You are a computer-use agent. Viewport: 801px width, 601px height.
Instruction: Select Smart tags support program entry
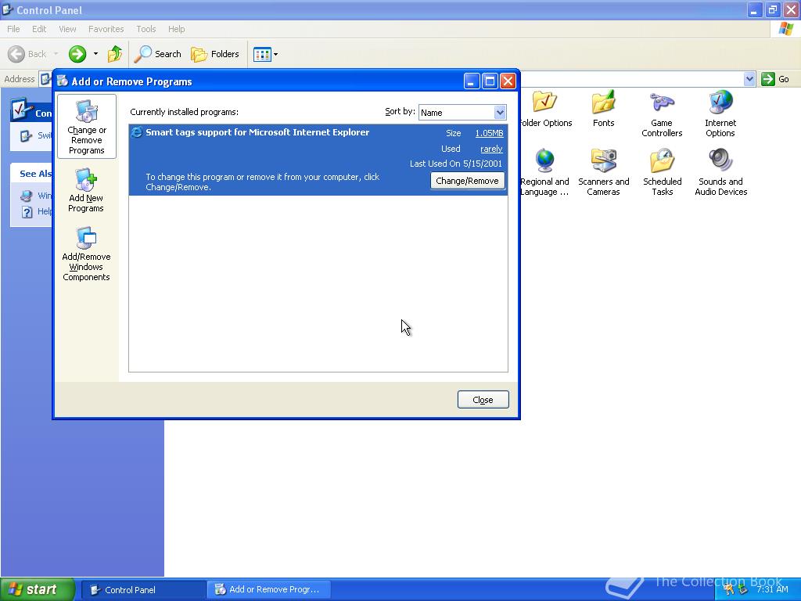coord(318,160)
